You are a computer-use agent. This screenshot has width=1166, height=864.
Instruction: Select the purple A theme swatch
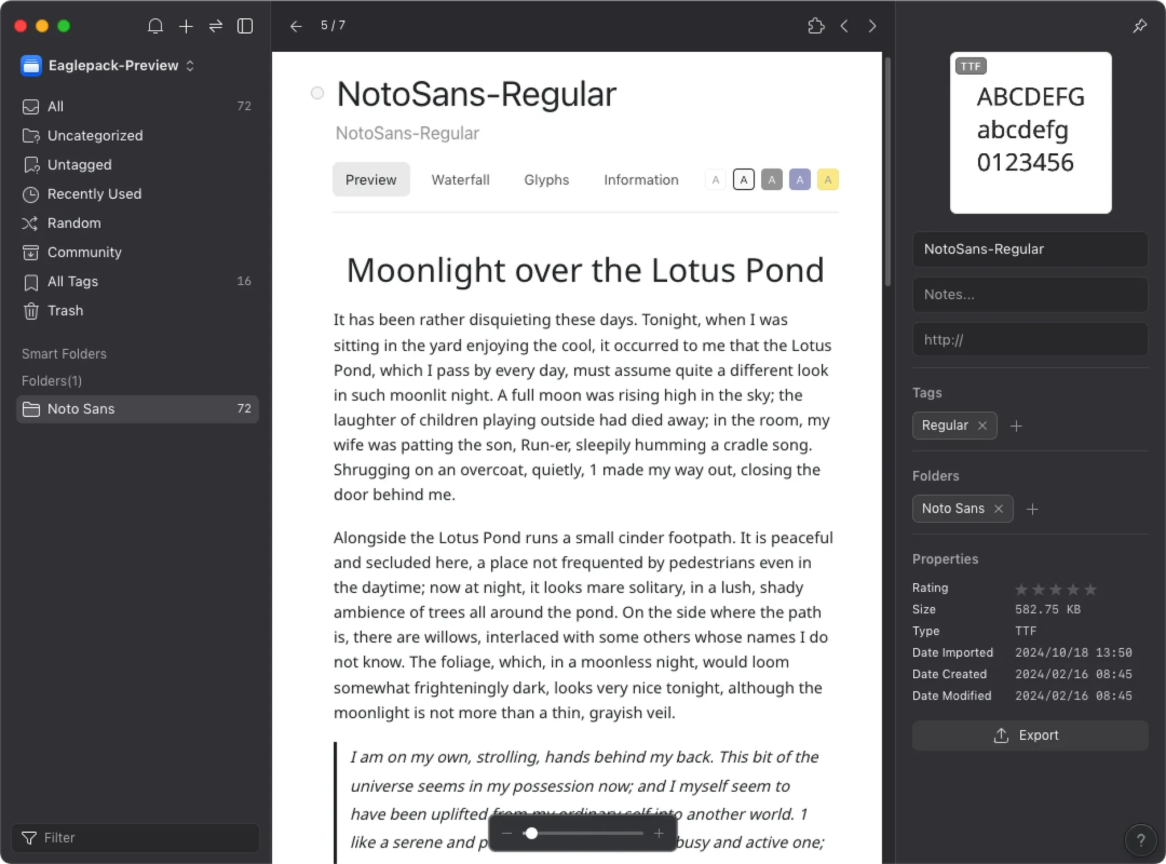coord(800,179)
